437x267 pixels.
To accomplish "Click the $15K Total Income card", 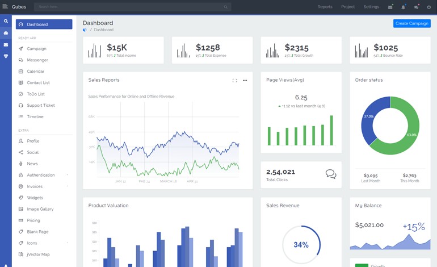I will click(123, 50).
